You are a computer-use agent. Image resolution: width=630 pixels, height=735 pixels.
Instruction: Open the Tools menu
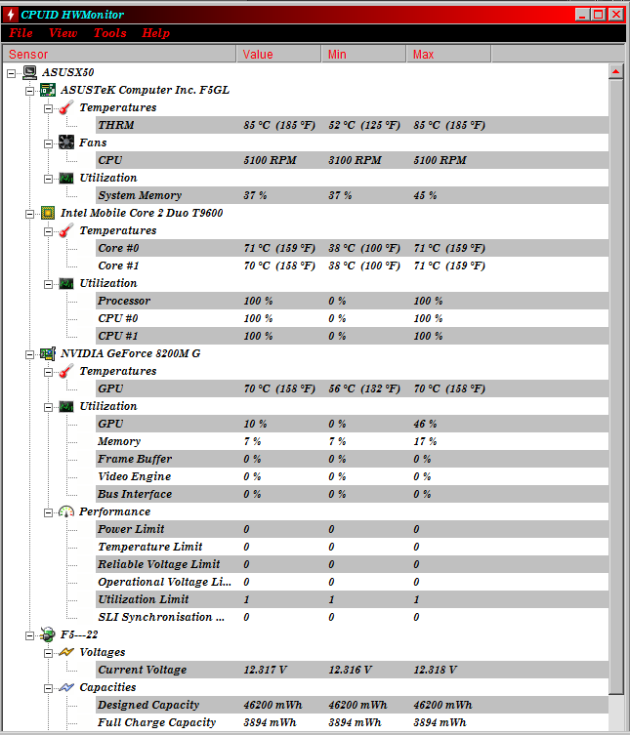[109, 33]
